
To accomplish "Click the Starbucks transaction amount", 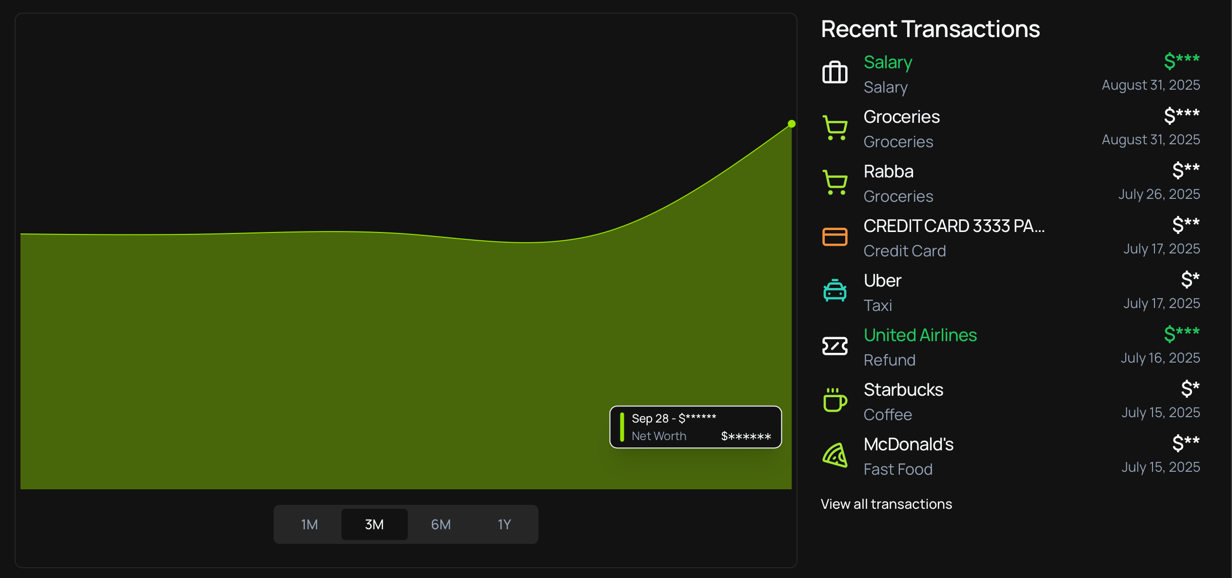I will point(1190,389).
